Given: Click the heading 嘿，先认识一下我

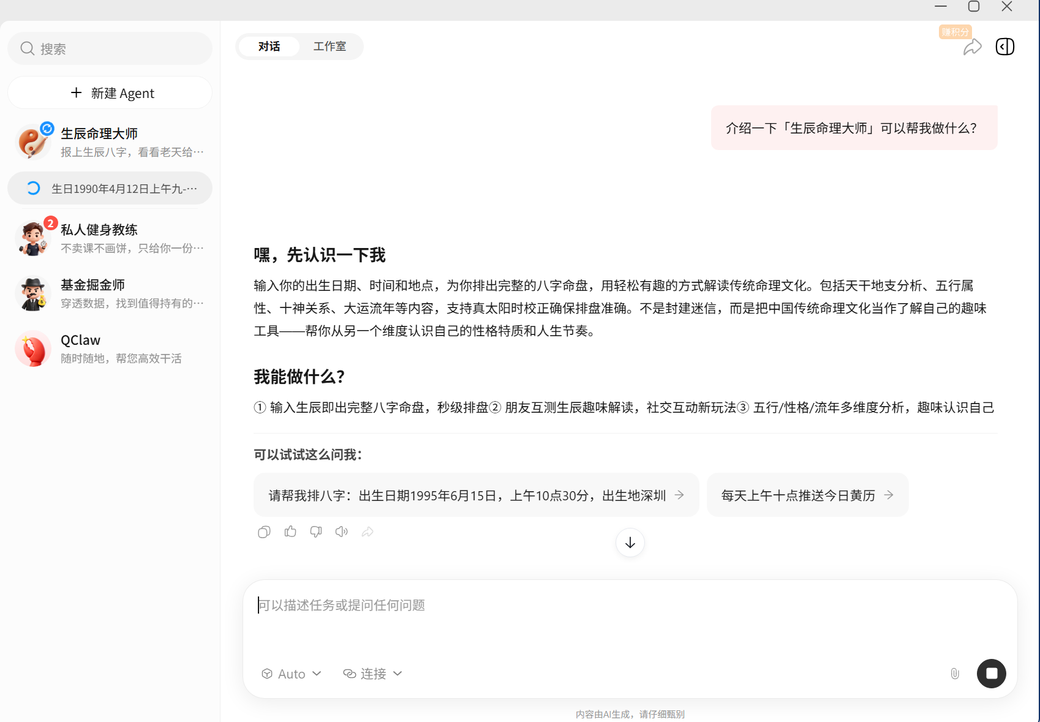Looking at the screenshot, I should coord(320,255).
